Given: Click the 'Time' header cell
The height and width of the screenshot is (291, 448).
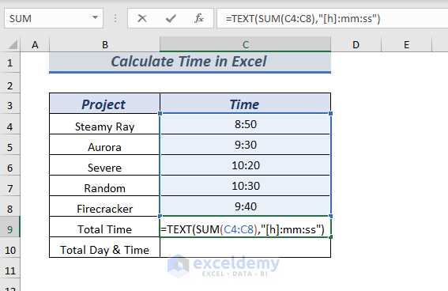Looking at the screenshot, I should [246, 104].
